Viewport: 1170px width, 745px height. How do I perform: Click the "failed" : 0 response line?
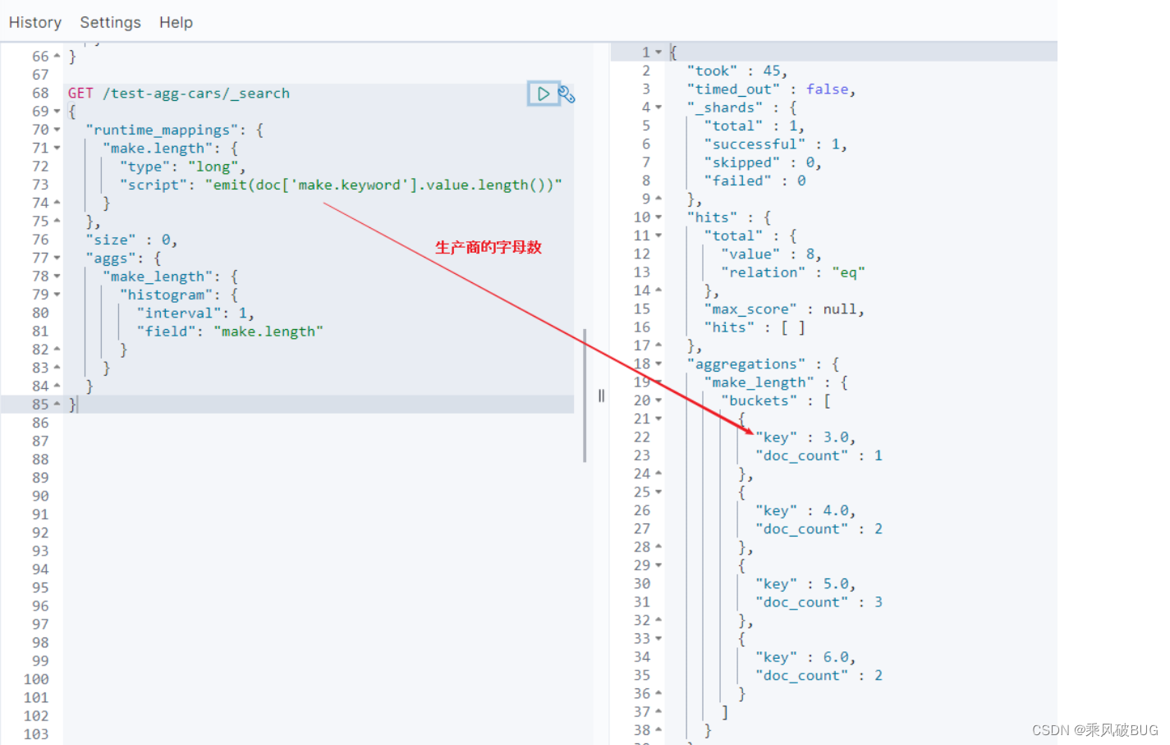click(755, 181)
